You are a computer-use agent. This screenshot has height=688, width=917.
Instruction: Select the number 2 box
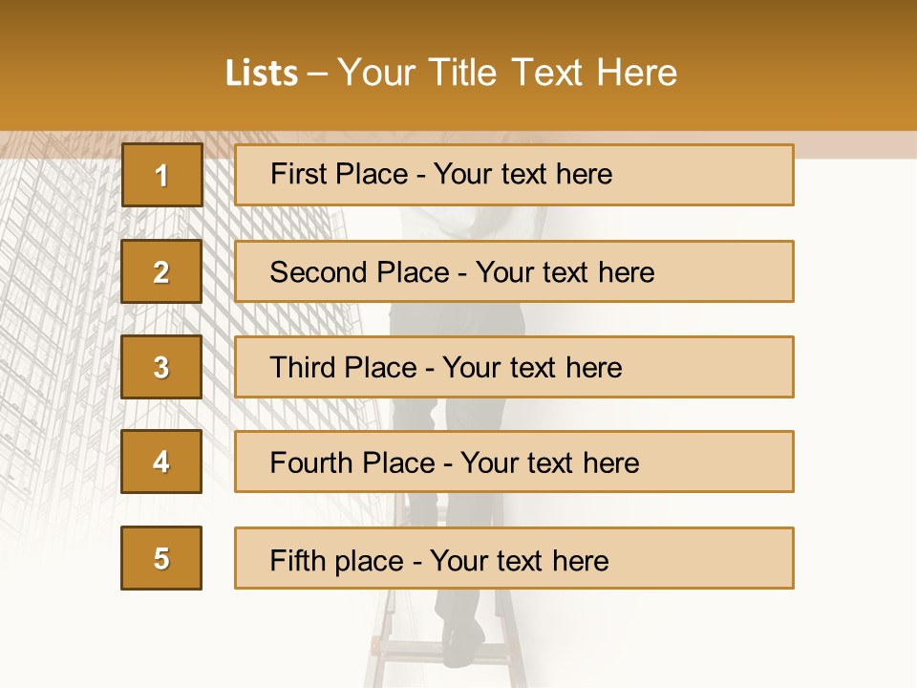(161, 271)
